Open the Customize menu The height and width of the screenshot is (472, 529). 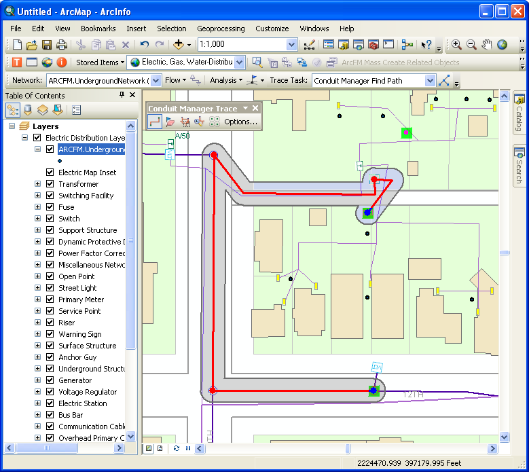[x=272, y=29]
